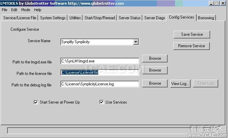Toggle Start Server at Power Up checkbox
The height and width of the screenshot is (138, 228).
(x=36, y=102)
